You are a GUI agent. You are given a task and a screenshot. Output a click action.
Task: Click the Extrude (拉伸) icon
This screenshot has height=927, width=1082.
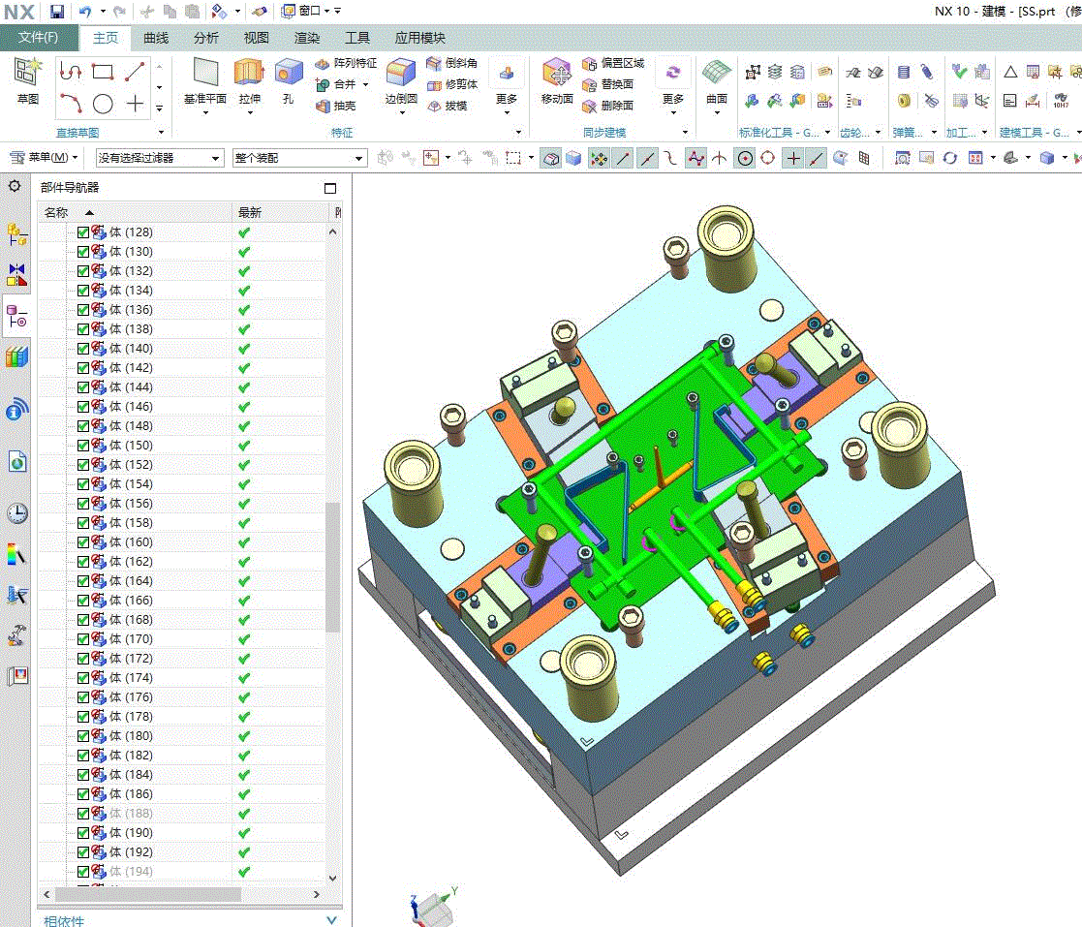pos(249,72)
